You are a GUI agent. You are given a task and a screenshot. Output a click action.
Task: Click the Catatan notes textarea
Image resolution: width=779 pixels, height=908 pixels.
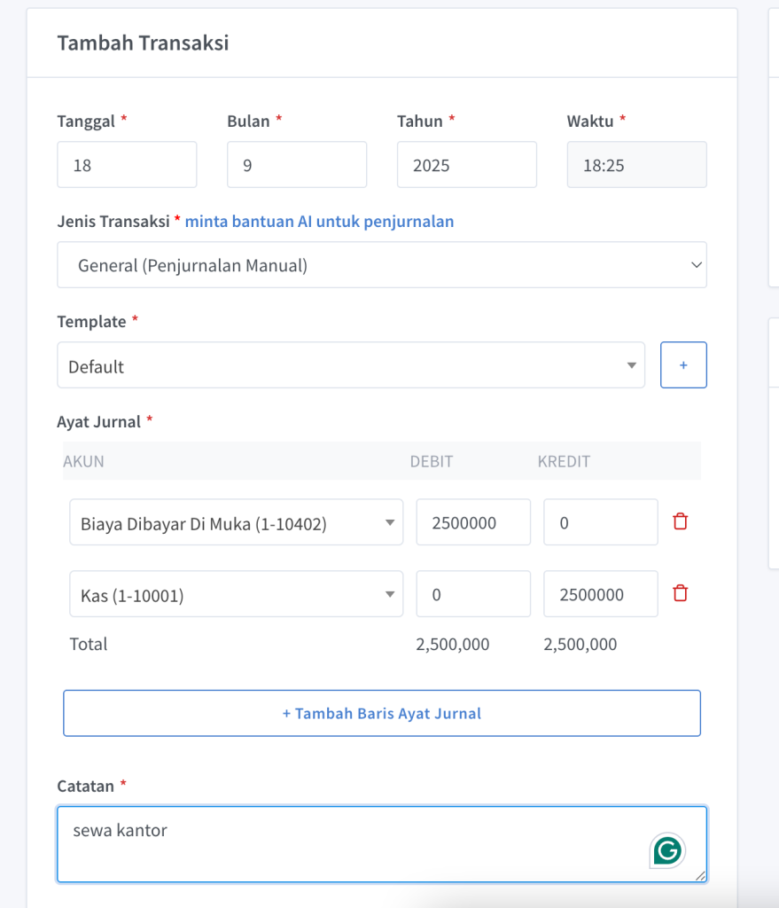pos(354,843)
